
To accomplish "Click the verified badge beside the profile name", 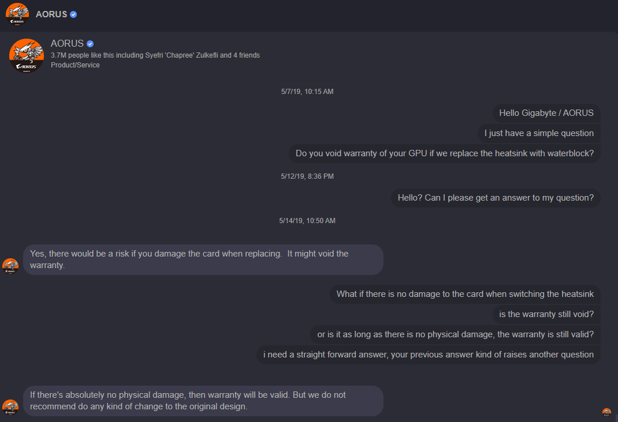I will pos(90,44).
